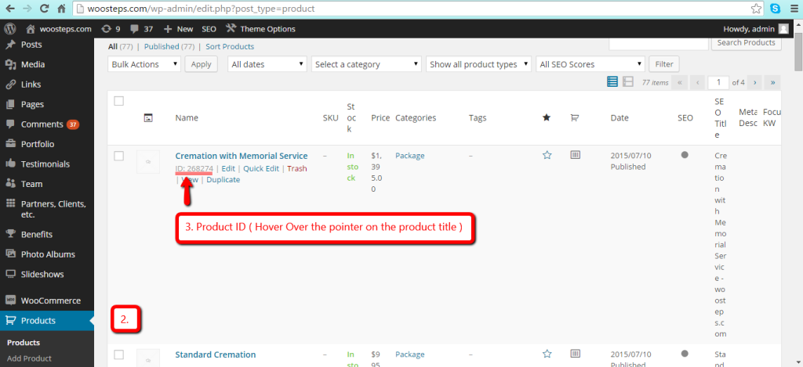Open Photo Albums in the sidebar
803x367 pixels.
[46, 254]
